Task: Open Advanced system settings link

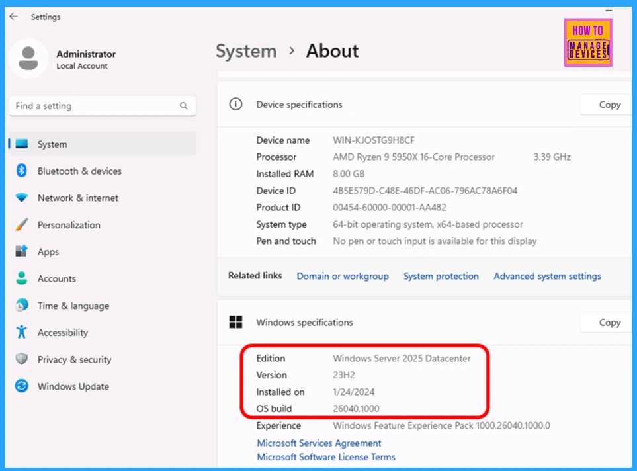Action: tap(547, 276)
